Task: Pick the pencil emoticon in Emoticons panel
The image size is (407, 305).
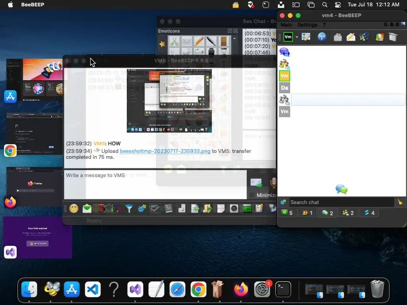Action: click(199, 41)
